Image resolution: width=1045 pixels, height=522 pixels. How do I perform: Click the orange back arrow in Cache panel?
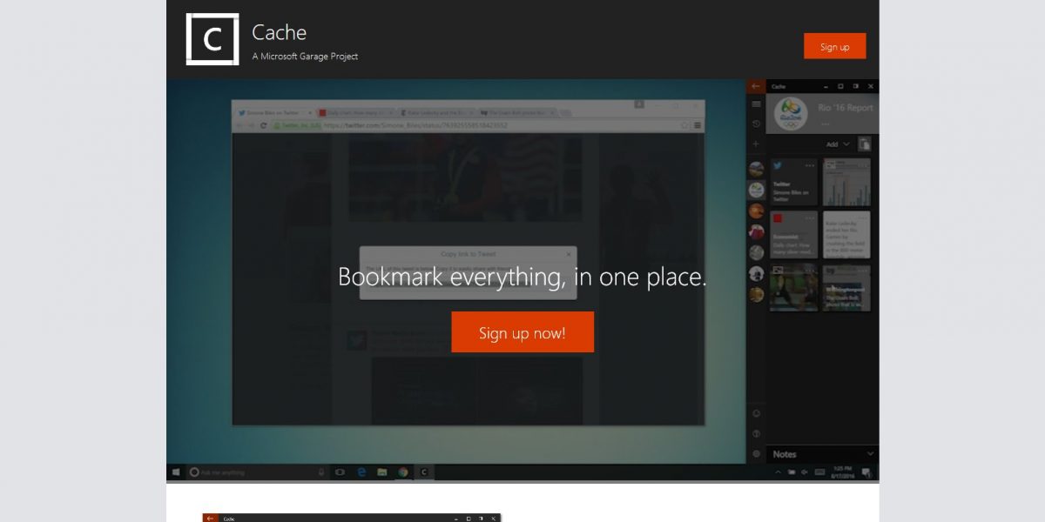pyautogui.click(x=756, y=86)
